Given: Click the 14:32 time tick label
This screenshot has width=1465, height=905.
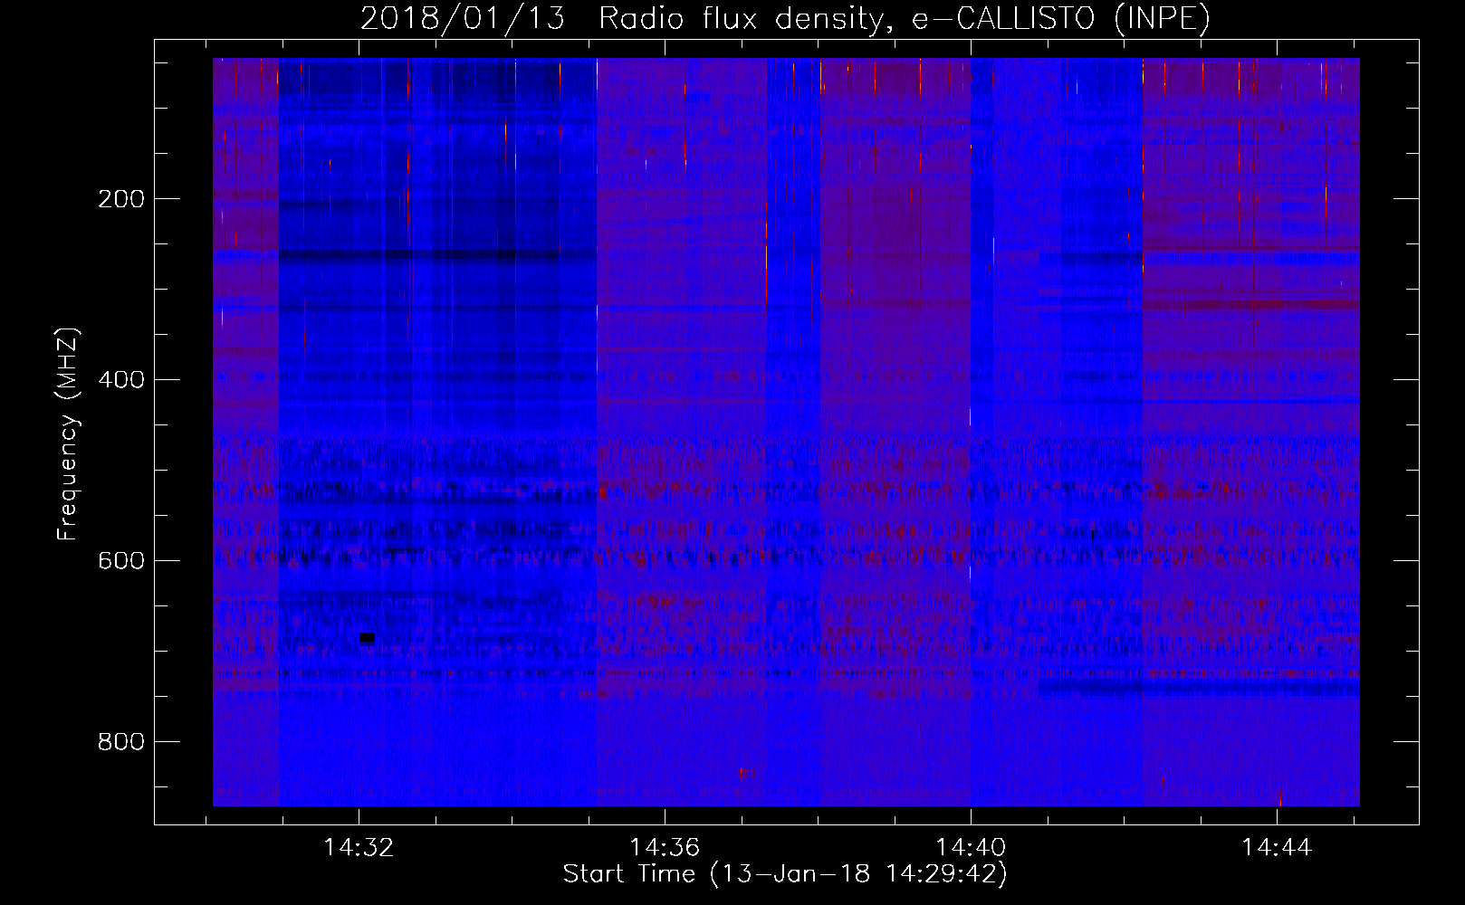Looking at the screenshot, I should pos(359,848).
